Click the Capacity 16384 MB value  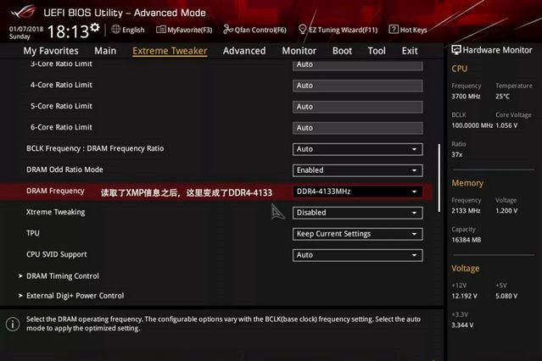(466, 240)
